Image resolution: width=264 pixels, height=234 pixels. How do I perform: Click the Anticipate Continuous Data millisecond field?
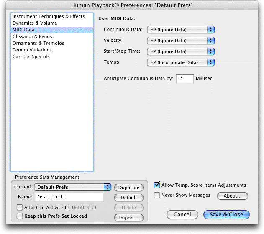point(185,79)
